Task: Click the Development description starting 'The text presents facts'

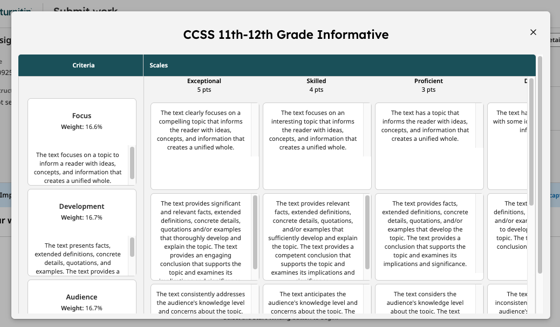Action: pyautogui.click(x=78, y=258)
